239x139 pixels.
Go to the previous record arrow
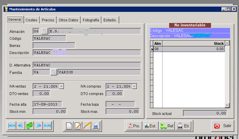(x=20, y=126)
